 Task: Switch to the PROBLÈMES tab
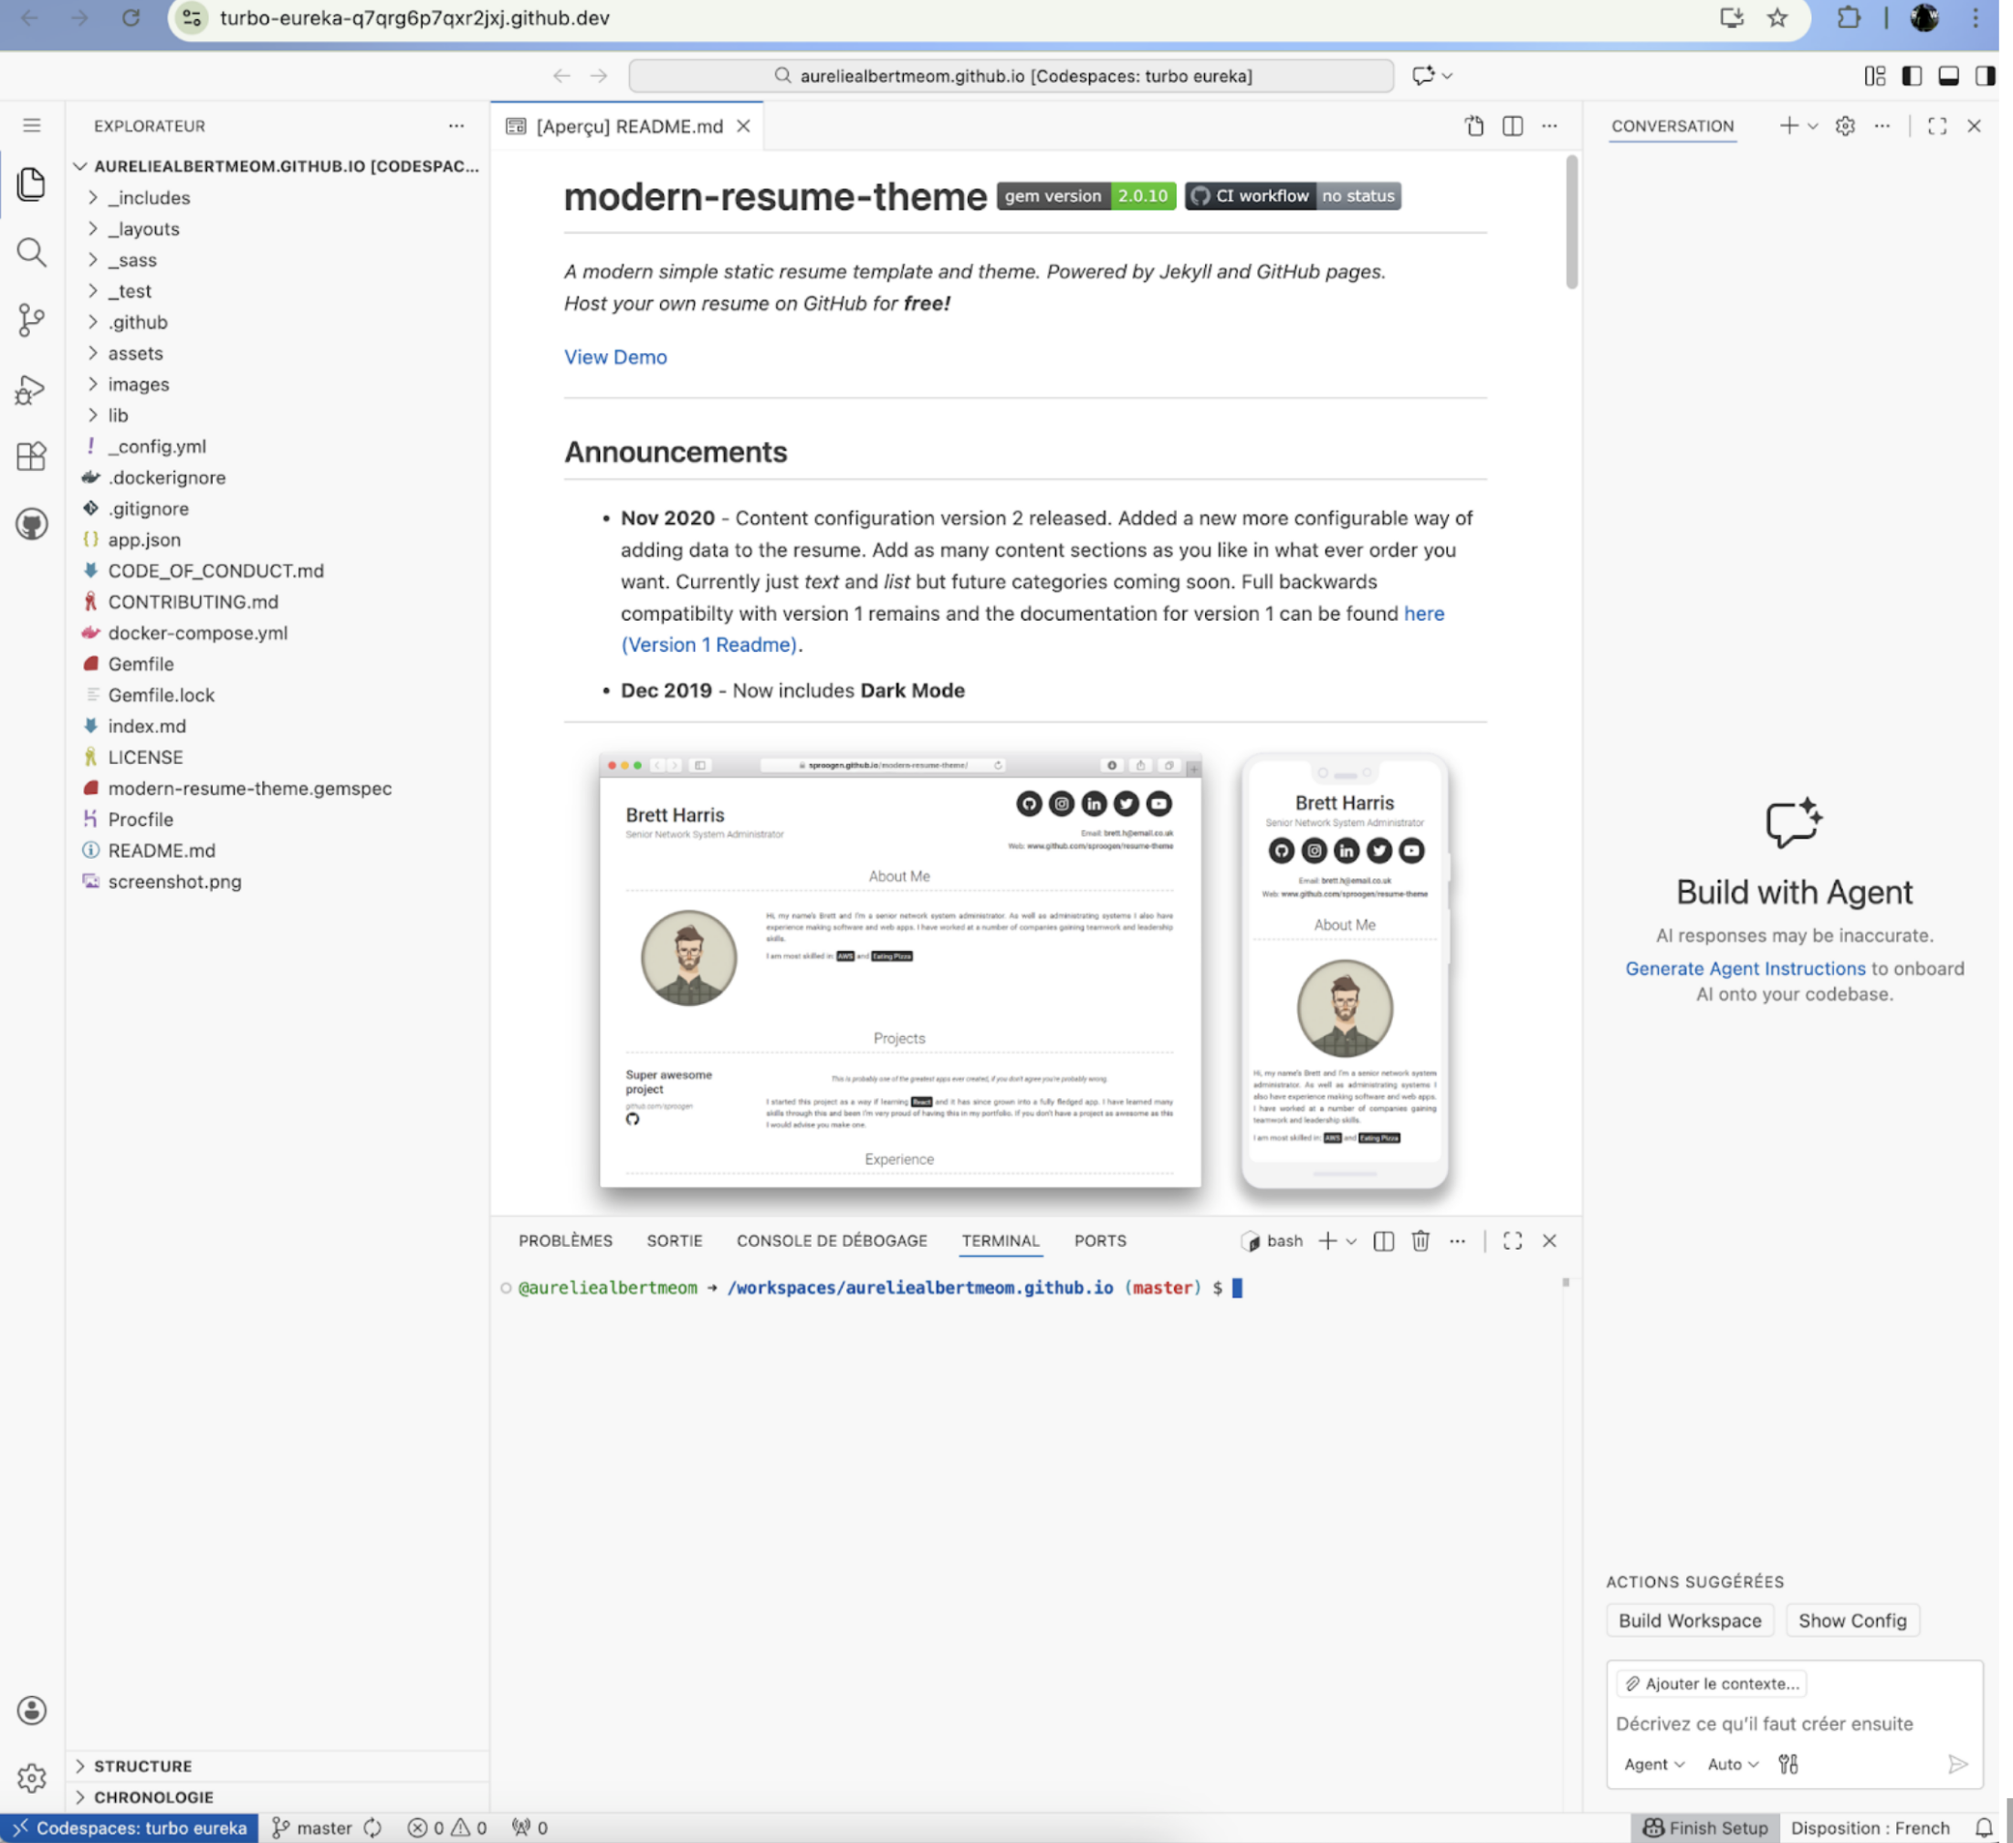click(565, 1240)
